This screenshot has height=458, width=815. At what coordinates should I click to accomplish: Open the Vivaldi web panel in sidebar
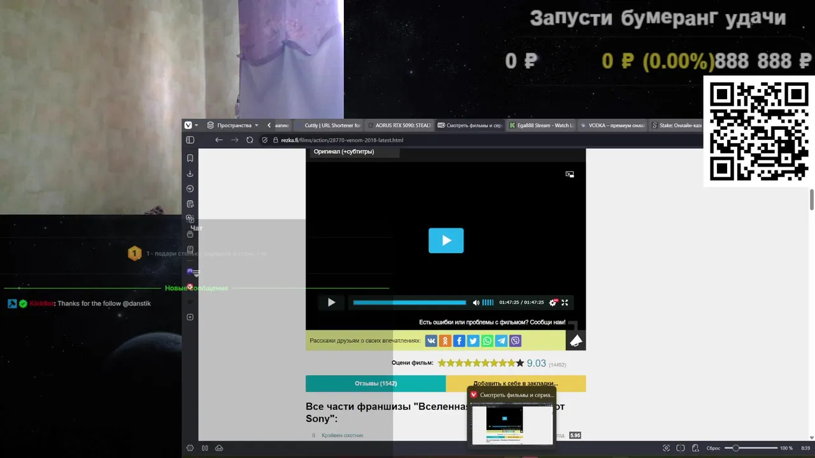coord(190,287)
